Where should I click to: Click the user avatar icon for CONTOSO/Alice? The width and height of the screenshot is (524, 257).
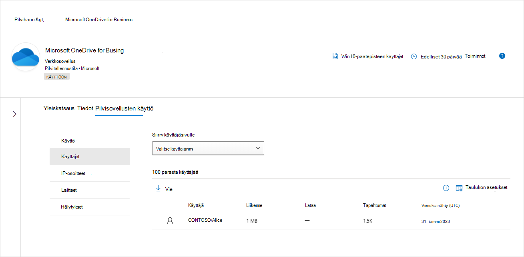[x=170, y=221]
